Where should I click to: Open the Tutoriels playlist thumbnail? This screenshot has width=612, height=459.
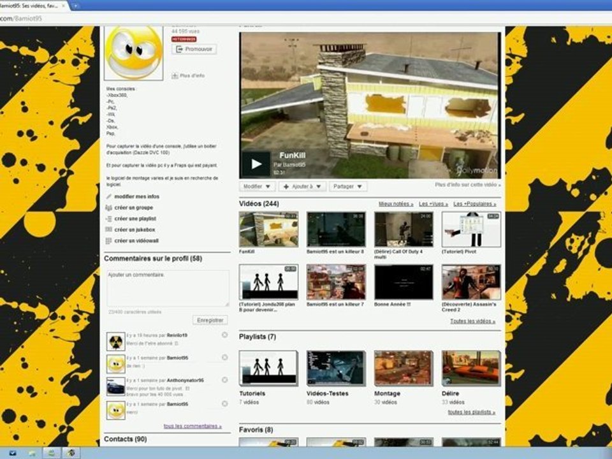coord(268,368)
